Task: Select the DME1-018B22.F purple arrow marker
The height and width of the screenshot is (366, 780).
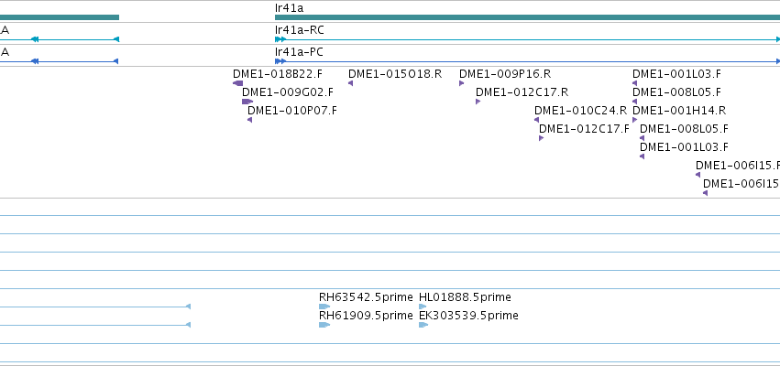Action: 237,83
